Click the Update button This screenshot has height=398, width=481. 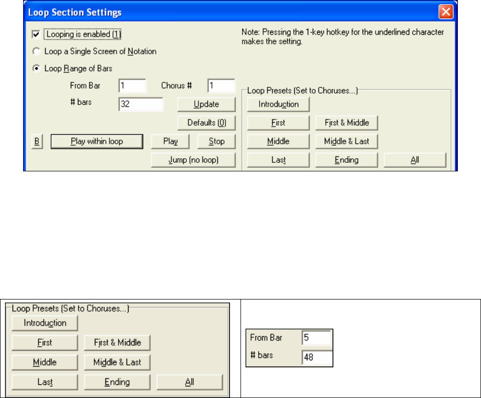tap(206, 105)
